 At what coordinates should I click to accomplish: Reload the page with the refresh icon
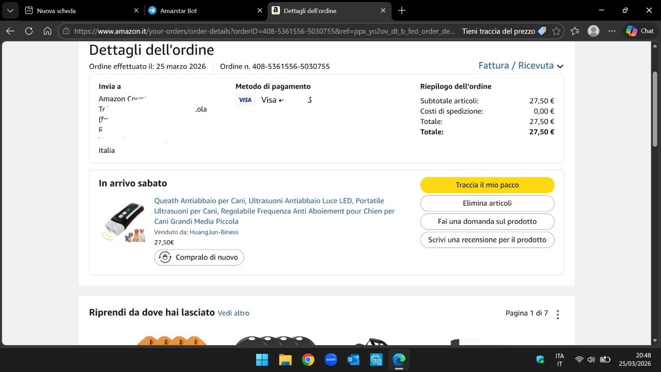29,31
